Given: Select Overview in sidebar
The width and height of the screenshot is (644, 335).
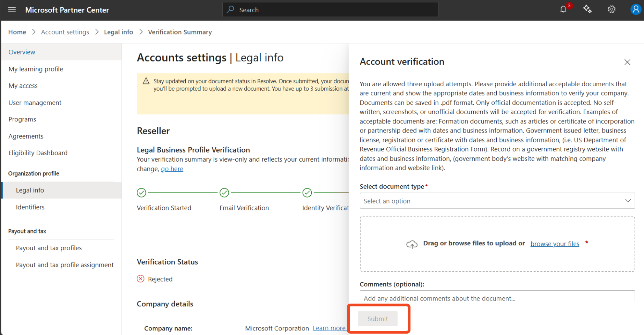Looking at the screenshot, I should pyautogui.click(x=61, y=52).
